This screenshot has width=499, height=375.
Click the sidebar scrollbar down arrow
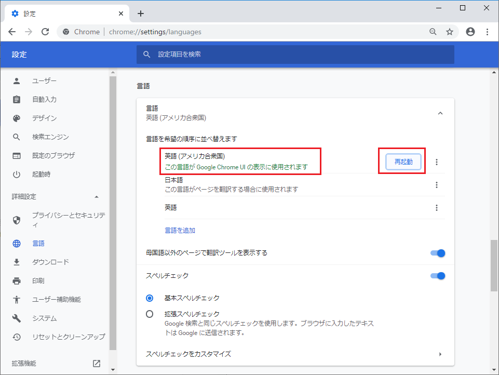click(x=113, y=370)
